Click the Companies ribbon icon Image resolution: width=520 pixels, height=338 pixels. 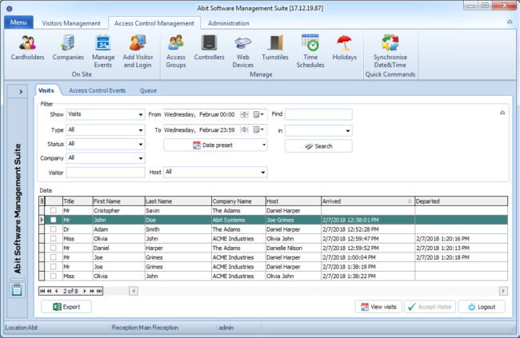point(68,47)
